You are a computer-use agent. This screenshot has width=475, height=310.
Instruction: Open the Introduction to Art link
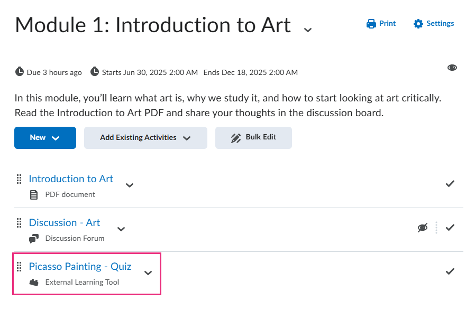click(71, 179)
